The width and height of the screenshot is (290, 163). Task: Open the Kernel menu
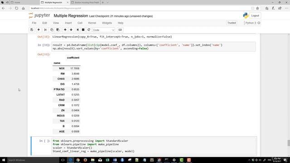tap(92, 23)
